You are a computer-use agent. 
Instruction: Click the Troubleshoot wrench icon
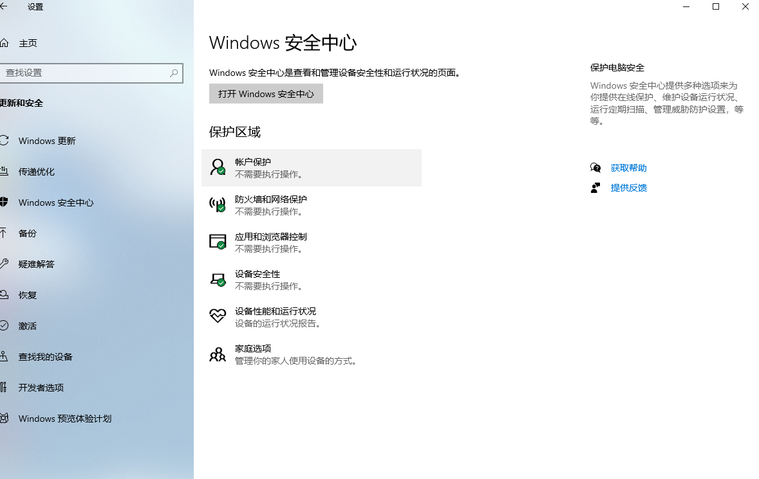4,264
